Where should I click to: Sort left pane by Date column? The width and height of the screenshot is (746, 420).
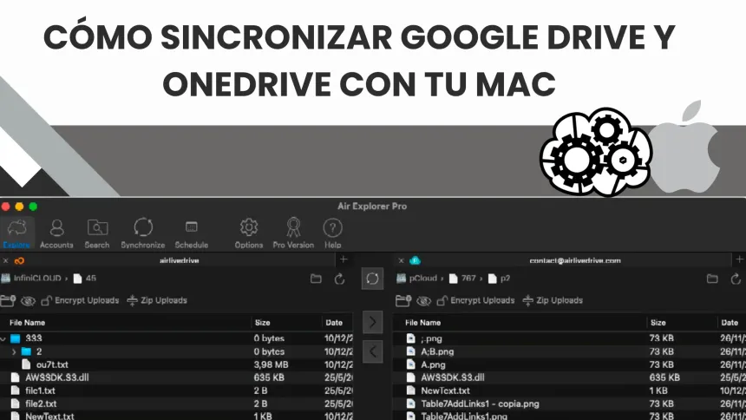coord(334,323)
